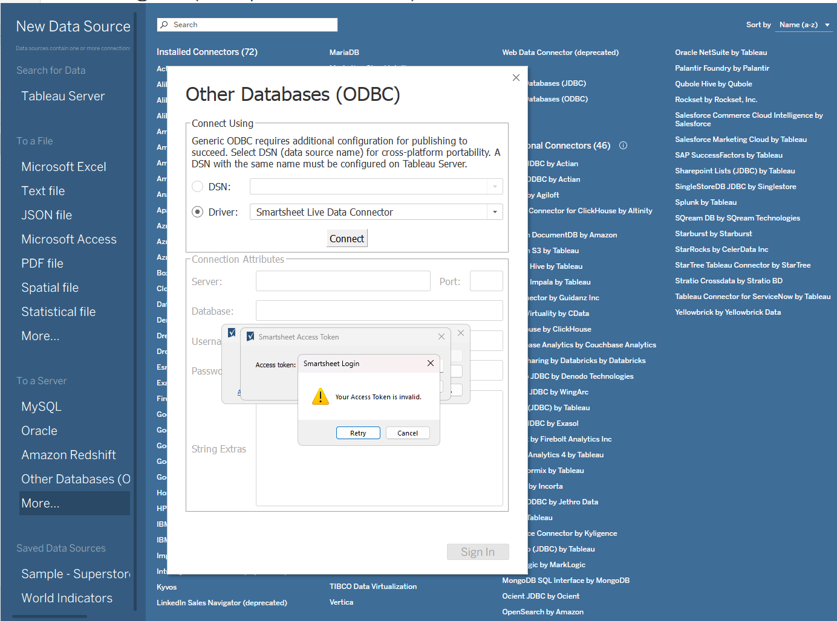Select SQream DB by SQream Technologies
Screen dimensions: 837x621
(x=737, y=218)
